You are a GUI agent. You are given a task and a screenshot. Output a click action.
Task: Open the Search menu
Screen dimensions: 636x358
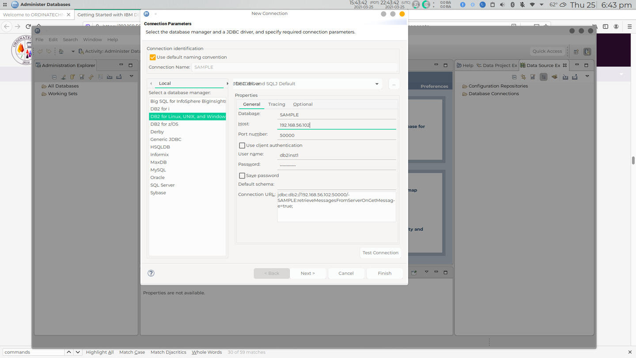[70, 39]
